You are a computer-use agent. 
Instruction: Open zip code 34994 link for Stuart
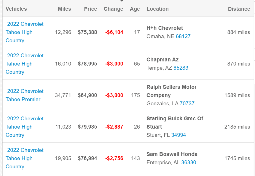[x=179, y=135]
